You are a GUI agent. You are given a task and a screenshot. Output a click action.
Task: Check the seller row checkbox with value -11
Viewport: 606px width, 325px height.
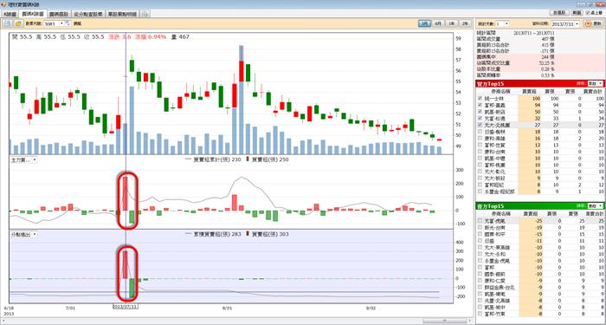pos(480,240)
